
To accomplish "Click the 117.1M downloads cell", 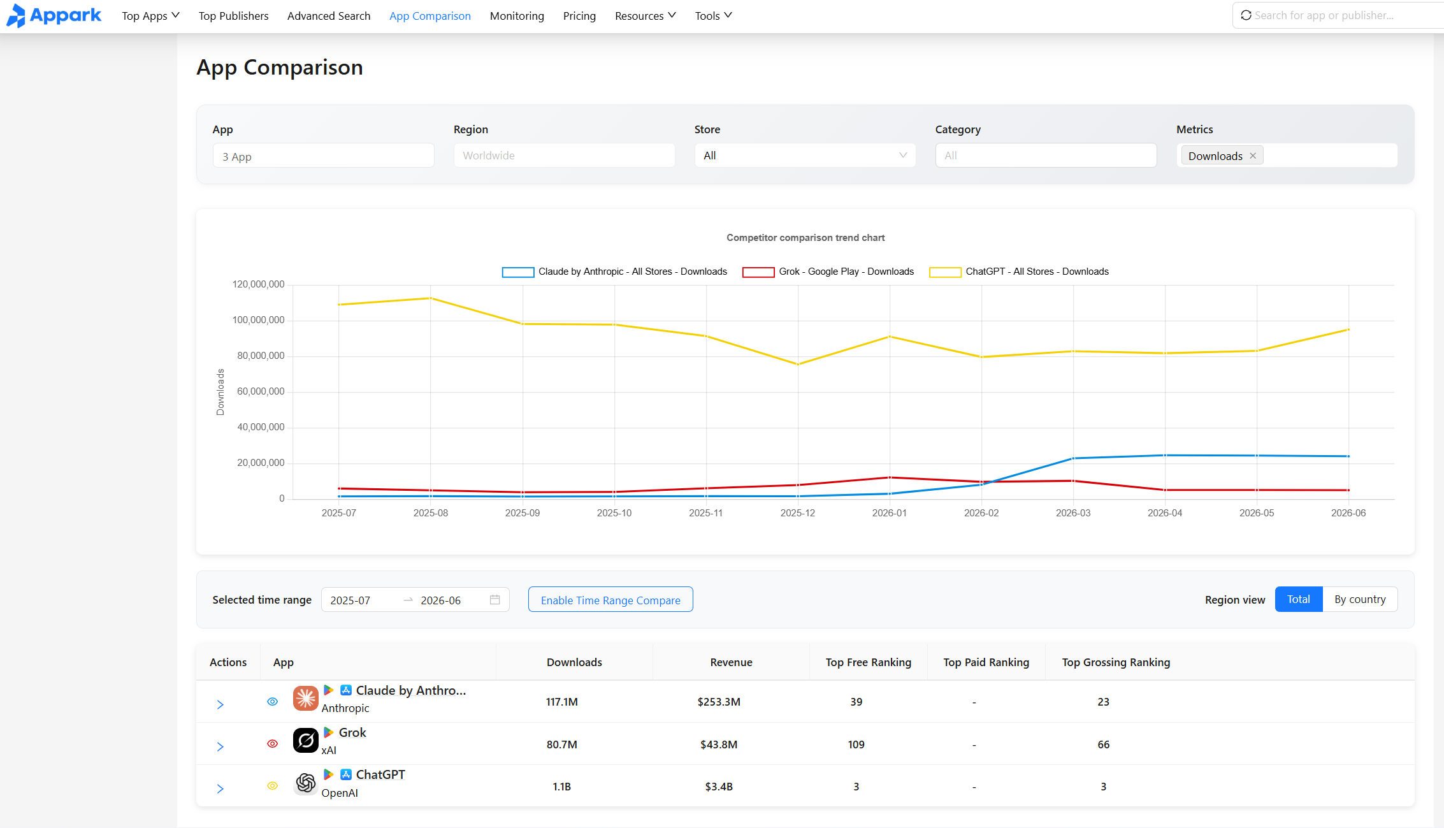I will pos(562,702).
